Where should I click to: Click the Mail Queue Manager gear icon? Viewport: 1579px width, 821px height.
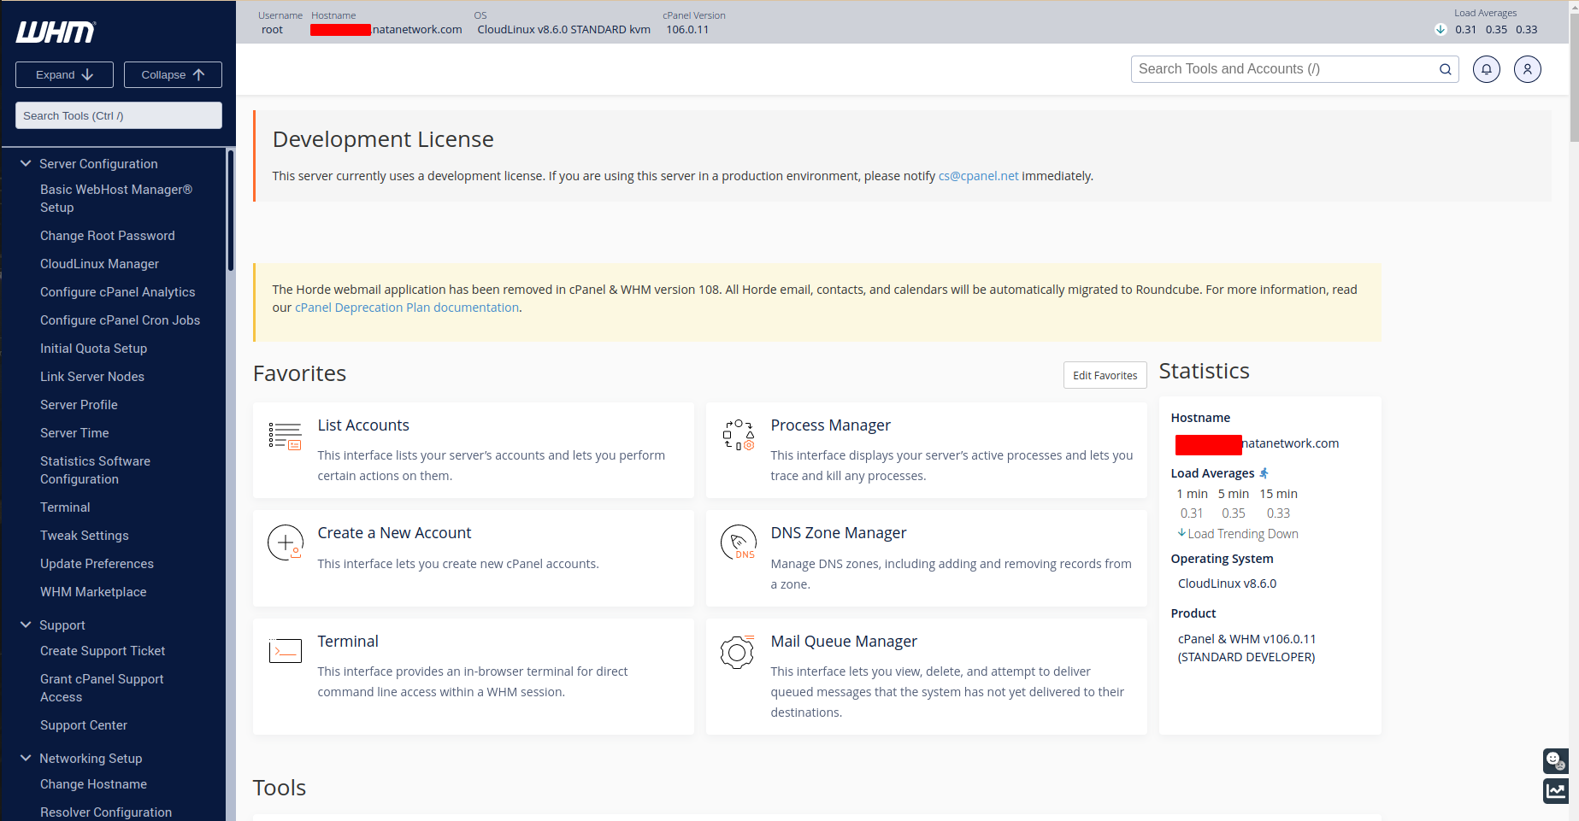(x=737, y=652)
